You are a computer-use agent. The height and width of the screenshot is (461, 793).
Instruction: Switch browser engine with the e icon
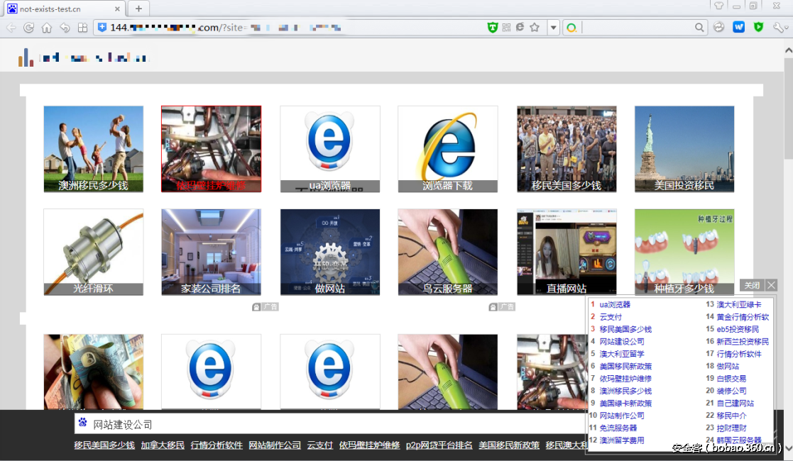point(520,27)
